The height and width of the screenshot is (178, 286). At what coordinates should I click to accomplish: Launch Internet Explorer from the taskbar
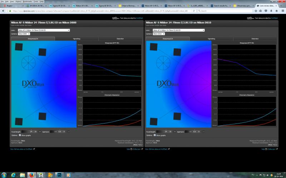click(x=13, y=175)
